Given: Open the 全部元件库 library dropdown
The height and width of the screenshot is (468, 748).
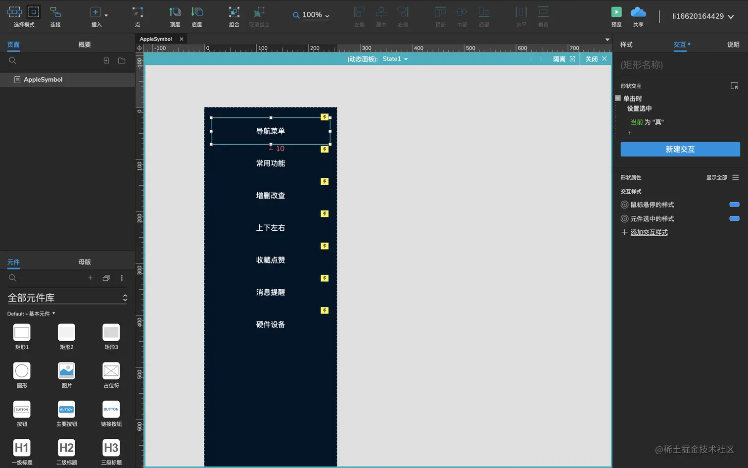Looking at the screenshot, I should 67,298.
